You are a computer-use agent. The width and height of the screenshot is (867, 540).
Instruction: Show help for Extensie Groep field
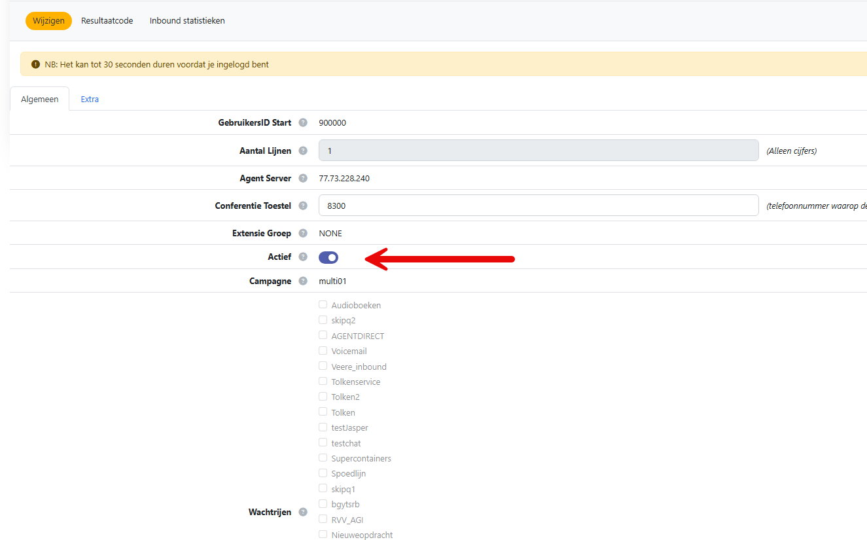303,233
